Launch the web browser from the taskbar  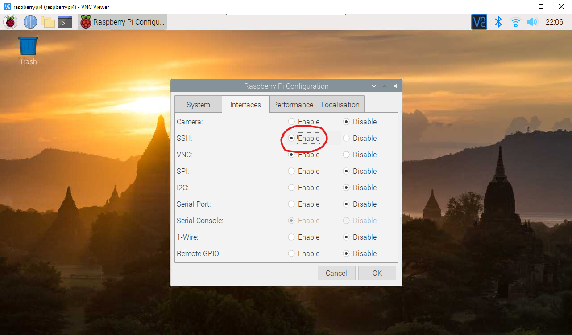click(29, 21)
